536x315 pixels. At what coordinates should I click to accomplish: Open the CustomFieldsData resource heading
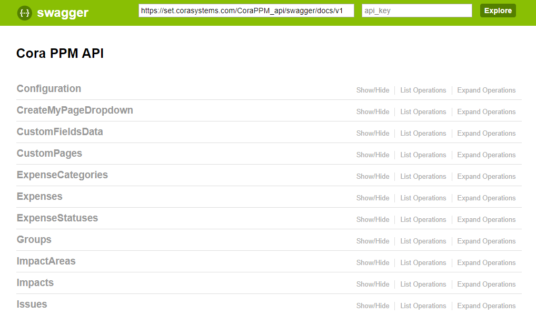pos(60,132)
